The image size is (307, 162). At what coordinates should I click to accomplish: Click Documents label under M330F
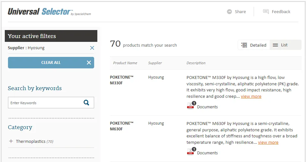click(x=207, y=107)
